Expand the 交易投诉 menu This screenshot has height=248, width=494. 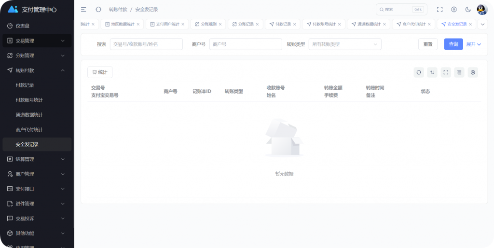point(37,219)
